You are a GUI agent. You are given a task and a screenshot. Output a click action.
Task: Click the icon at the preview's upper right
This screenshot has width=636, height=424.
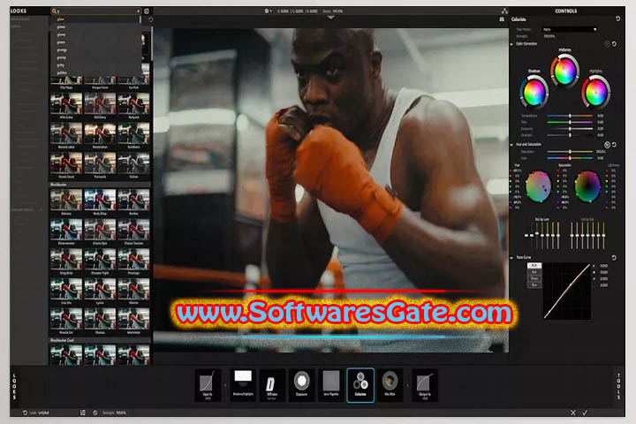pyautogui.click(x=502, y=19)
